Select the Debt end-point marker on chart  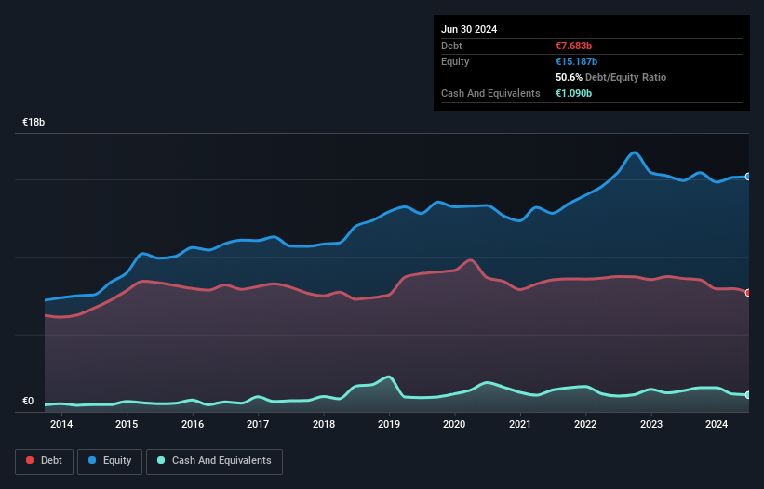[748, 293]
